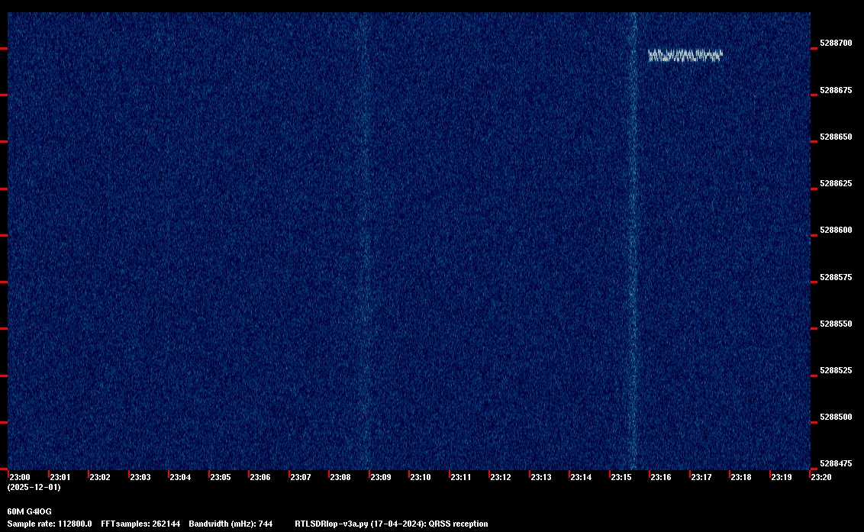Click the 23:00 time axis label

20,477
